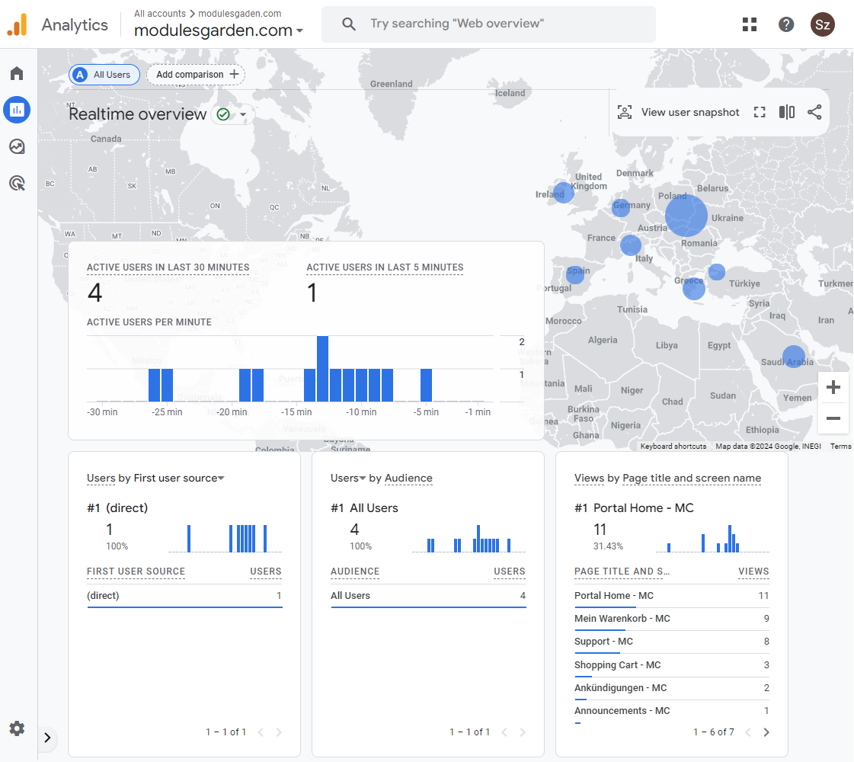This screenshot has width=854, height=762.
Task: Select the Ankündigungen - MC row
Action: tap(672, 688)
